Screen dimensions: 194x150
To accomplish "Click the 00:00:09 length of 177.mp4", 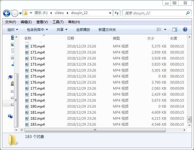I will coord(177,88).
